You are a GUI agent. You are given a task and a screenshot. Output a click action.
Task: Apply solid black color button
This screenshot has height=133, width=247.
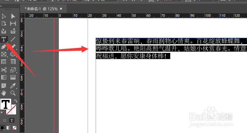pyautogui.click(x=2, y=128)
